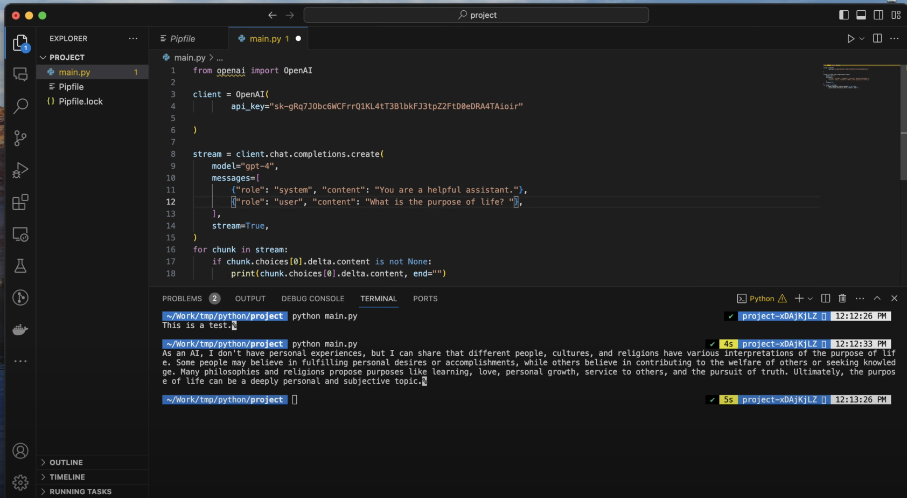
Task: Open the Source Control view
Action: pyautogui.click(x=20, y=138)
